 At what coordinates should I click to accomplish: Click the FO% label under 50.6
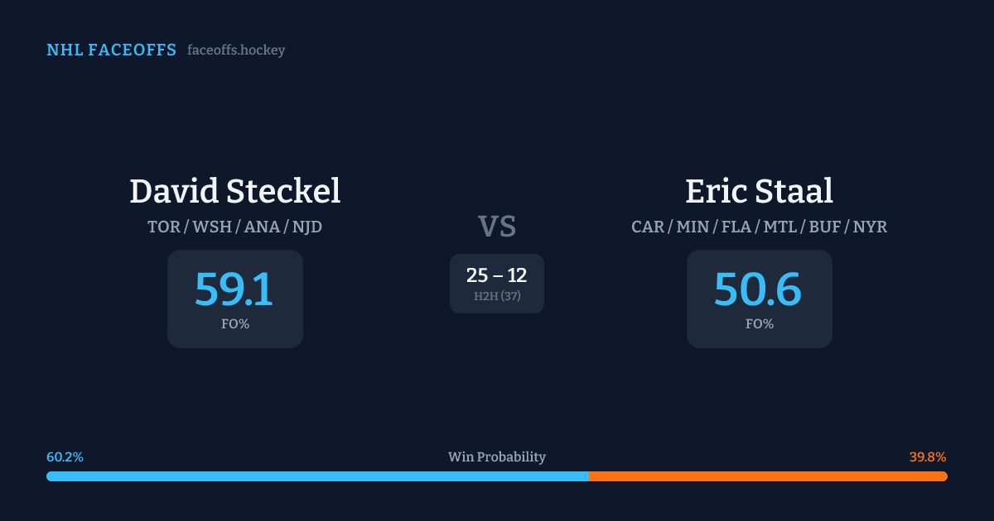(x=759, y=324)
